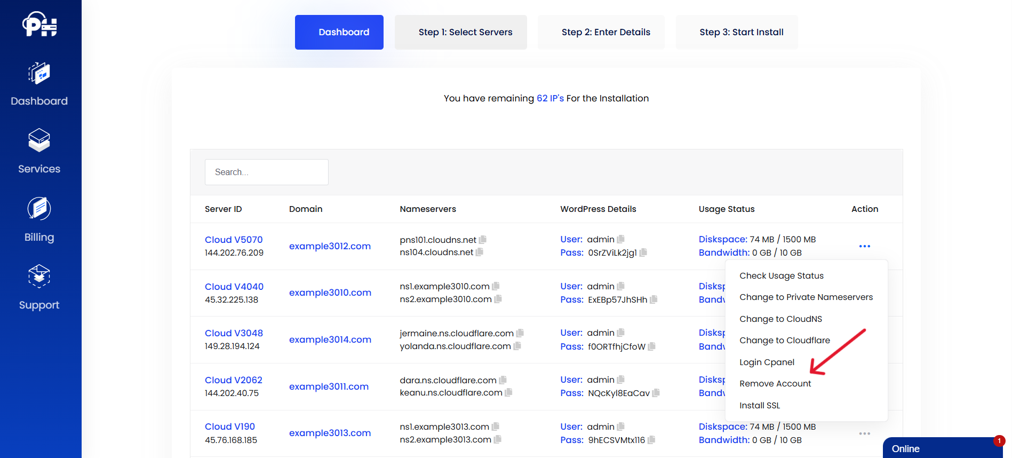Viewport: 1012px width, 458px height.
Task: Copy password 0SrZViLk2jgl via copy icon
Action: 643,252
